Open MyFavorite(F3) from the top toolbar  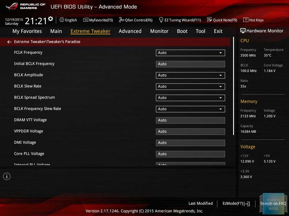(x=86, y=20)
